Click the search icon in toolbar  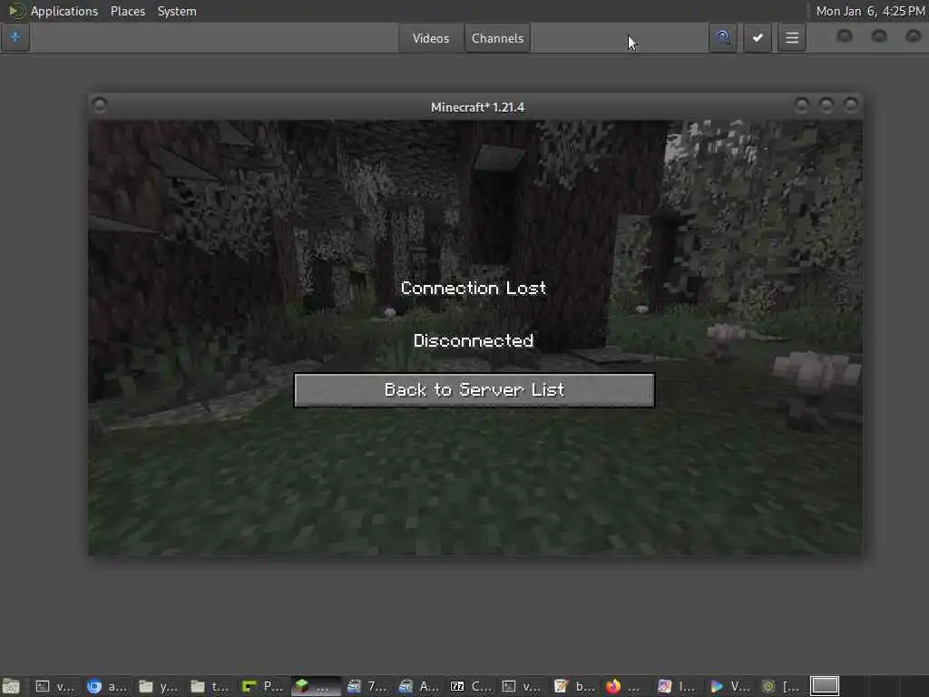[723, 38]
